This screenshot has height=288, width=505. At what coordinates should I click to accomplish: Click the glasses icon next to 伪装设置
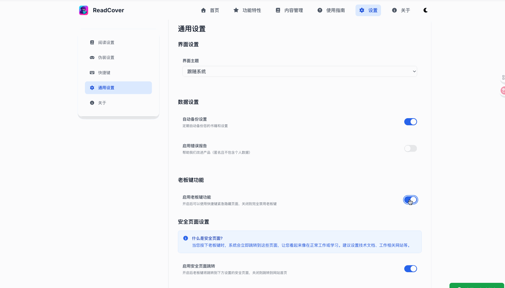click(92, 57)
